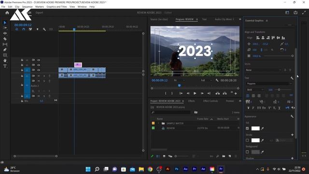Click the Quick Export share icon

[295, 13]
